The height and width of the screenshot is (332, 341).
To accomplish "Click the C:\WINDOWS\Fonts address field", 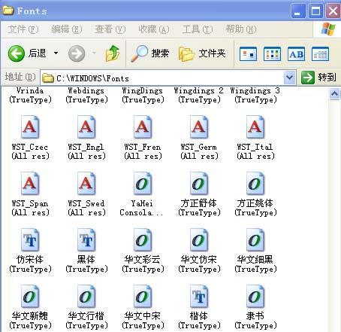I will (x=162, y=78).
